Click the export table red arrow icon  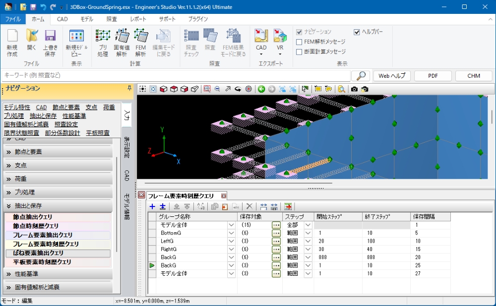[288, 206]
